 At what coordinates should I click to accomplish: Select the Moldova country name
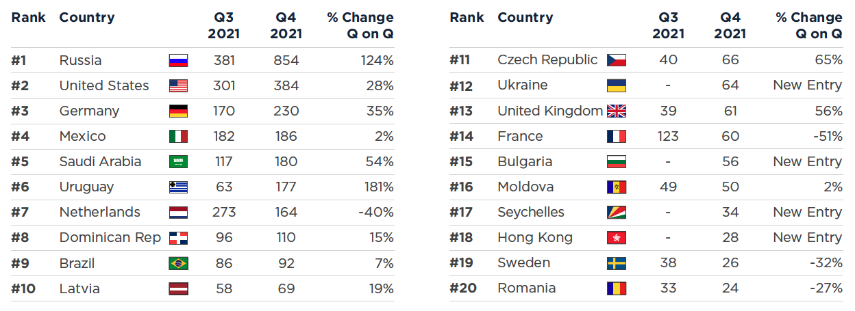(x=525, y=187)
